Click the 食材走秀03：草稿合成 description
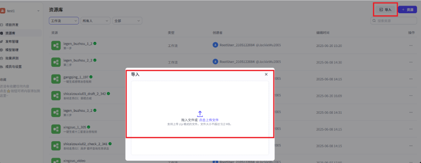 [78, 98]
